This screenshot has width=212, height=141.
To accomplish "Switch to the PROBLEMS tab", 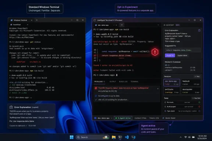I will click(x=99, y=82).
